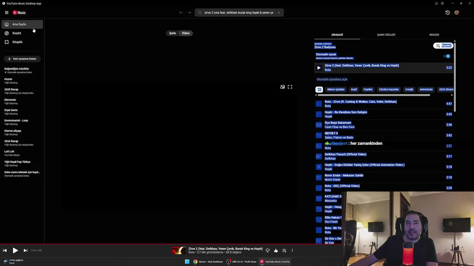Screen dimensions: 474x266
Task: Select the Bilinen Şarkılar filter chip
Action: click(336, 89)
